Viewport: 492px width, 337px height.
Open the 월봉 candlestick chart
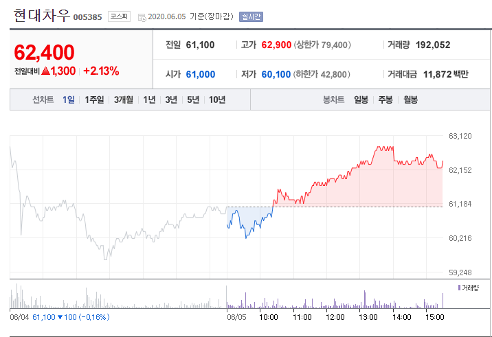410,100
